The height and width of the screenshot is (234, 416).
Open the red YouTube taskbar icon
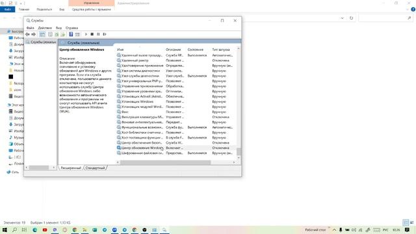click(x=45, y=229)
